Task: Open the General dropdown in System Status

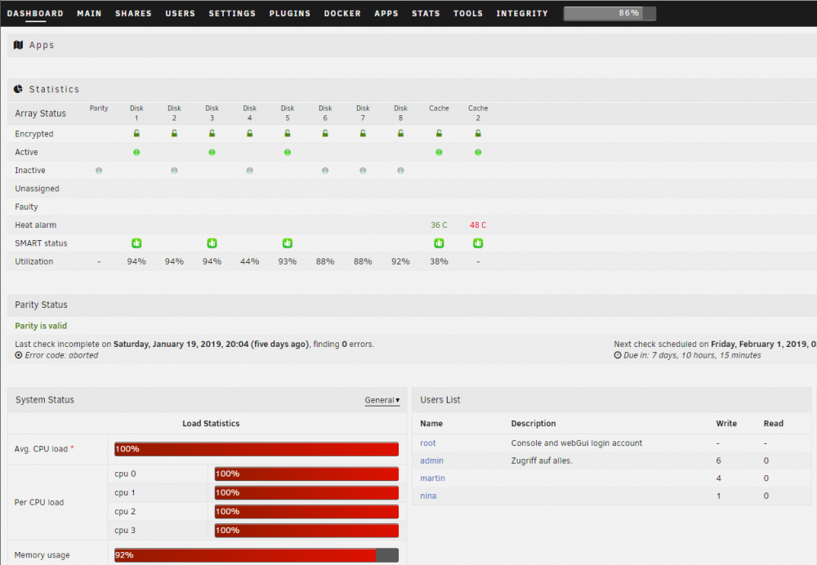Action: click(x=382, y=400)
